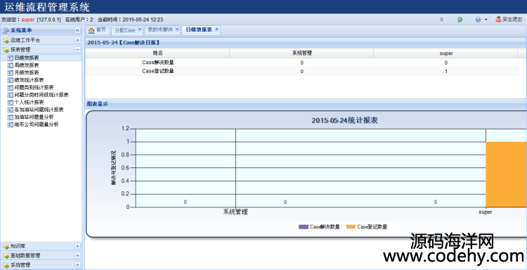Close the 日绩效报表 tab
The width and height of the screenshot is (527, 270).
click(x=217, y=30)
